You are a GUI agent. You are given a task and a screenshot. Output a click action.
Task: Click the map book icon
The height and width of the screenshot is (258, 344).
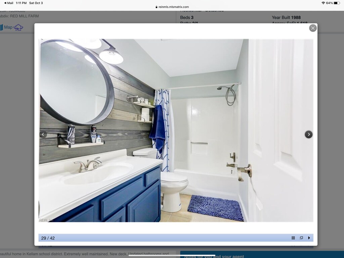pyautogui.click(x=2, y=28)
